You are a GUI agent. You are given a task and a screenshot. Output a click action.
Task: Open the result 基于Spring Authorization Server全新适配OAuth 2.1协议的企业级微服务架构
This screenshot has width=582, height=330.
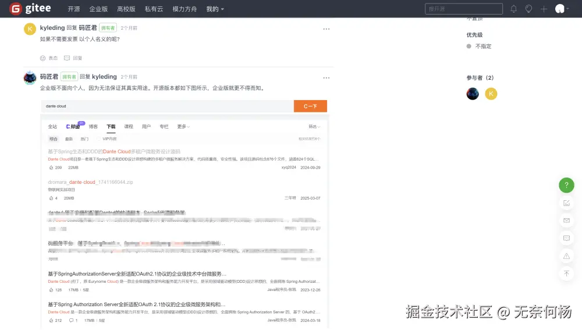pos(137,304)
